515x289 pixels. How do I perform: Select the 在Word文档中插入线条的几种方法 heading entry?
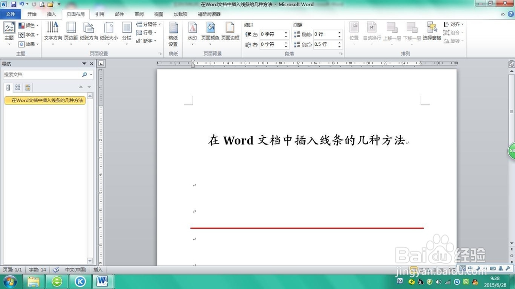45,100
